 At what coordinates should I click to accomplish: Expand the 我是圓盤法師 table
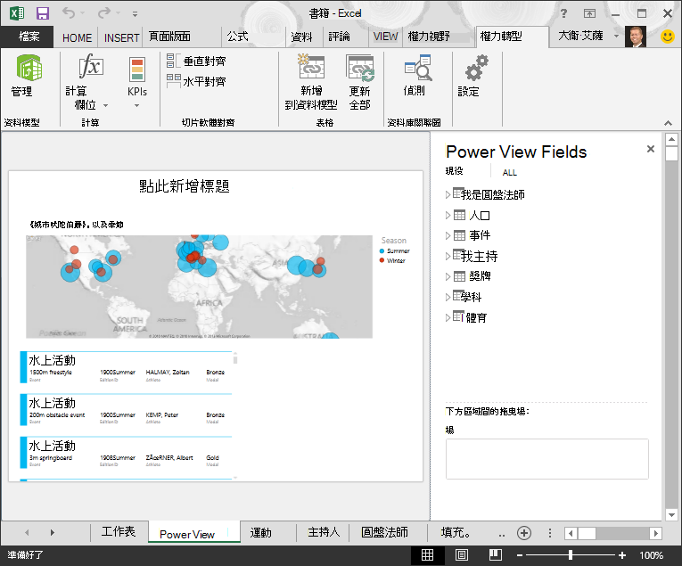(448, 194)
